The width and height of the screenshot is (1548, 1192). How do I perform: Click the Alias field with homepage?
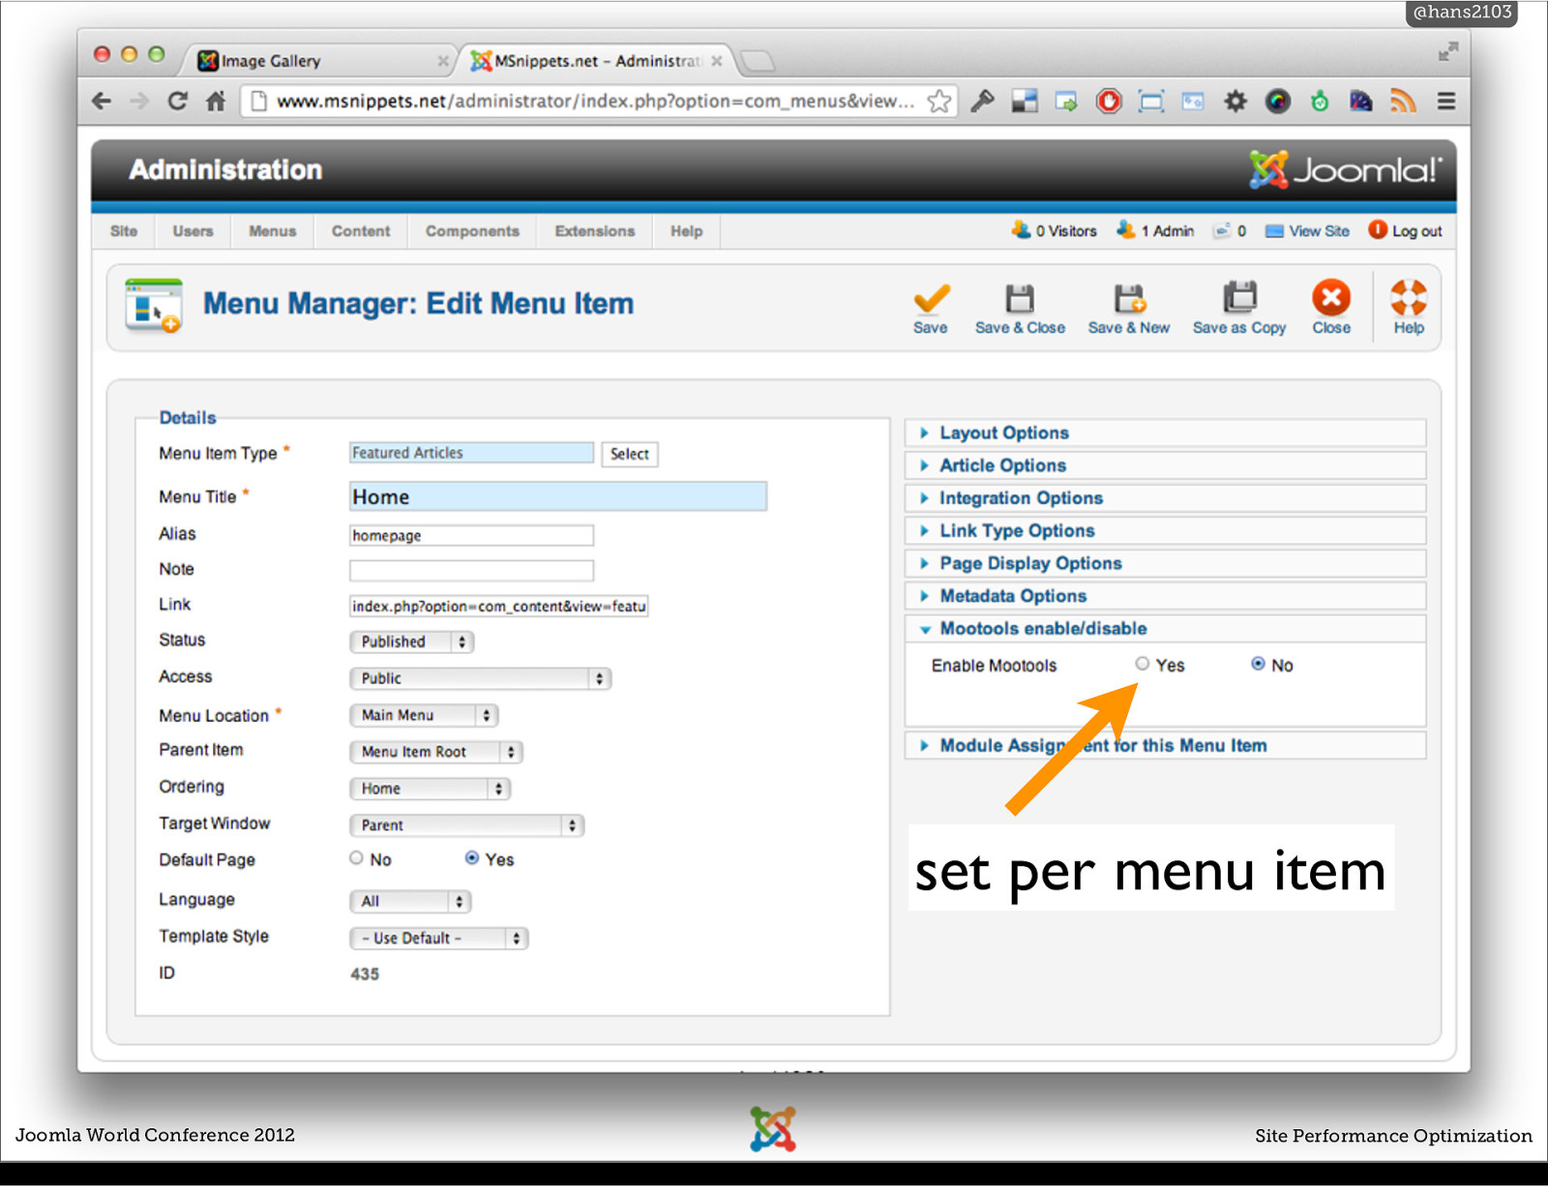(471, 536)
